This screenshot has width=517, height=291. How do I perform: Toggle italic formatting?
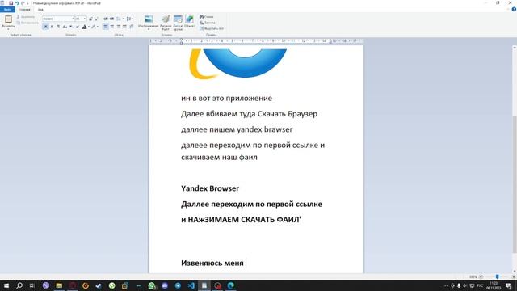(x=52, y=27)
